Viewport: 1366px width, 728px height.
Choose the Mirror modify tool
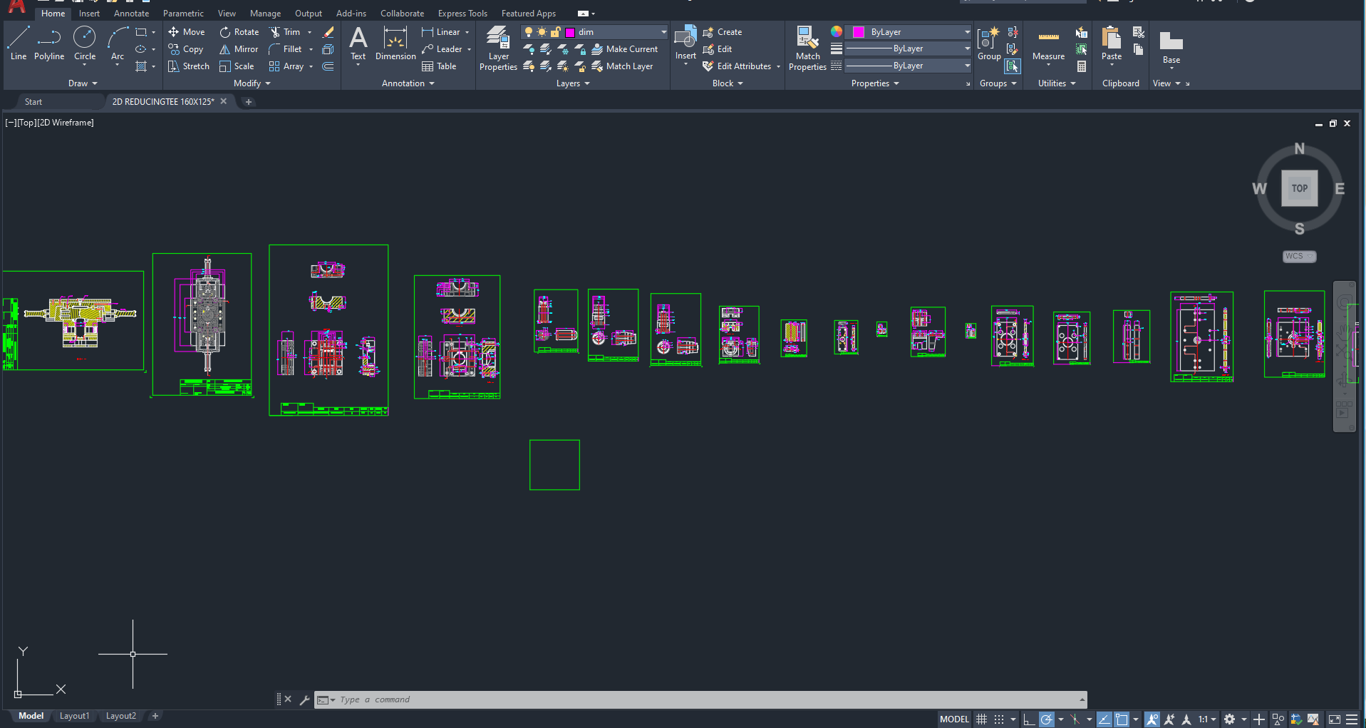pyautogui.click(x=239, y=49)
